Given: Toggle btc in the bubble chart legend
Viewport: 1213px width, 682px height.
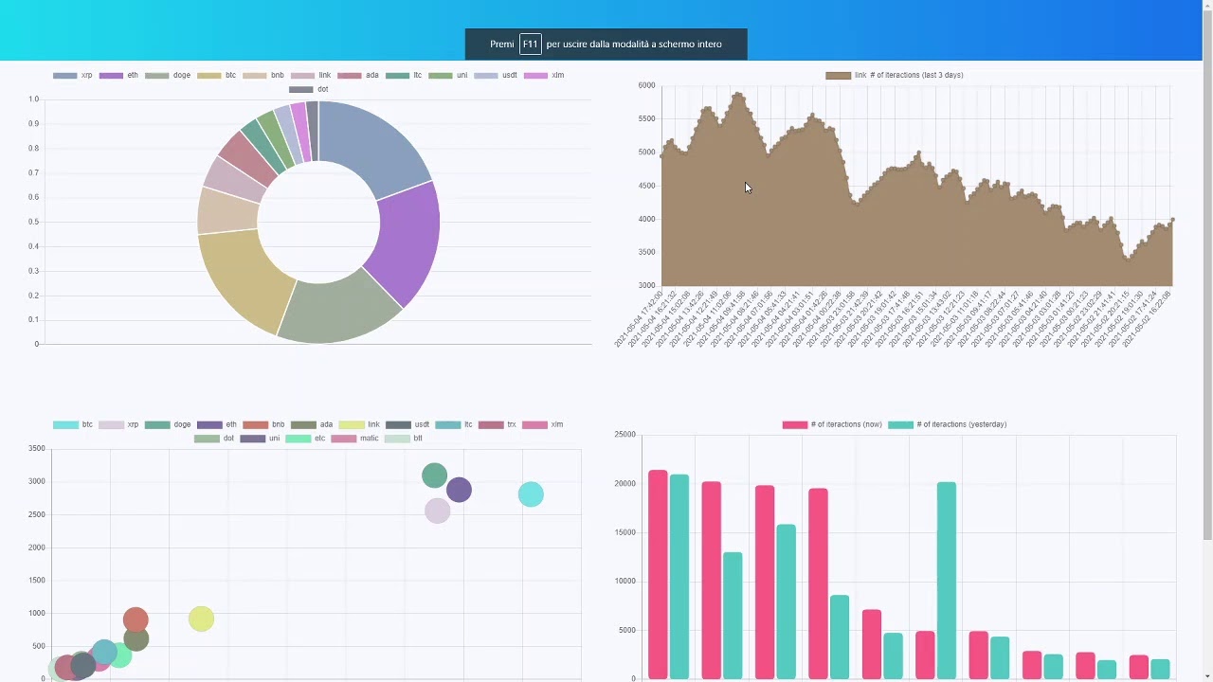Looking at the screenshot, I should pyautogui.click(x=73, y=424).
